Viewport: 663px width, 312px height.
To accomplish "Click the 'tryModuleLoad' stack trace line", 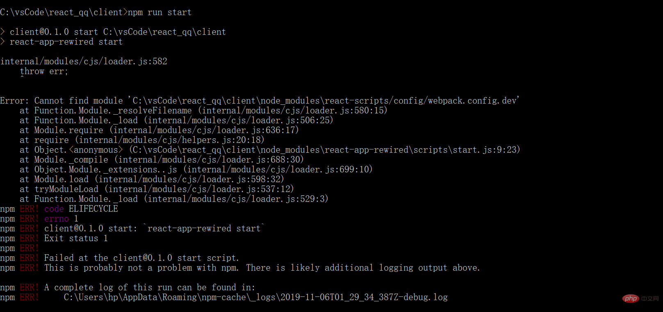I will coord(66,189).
